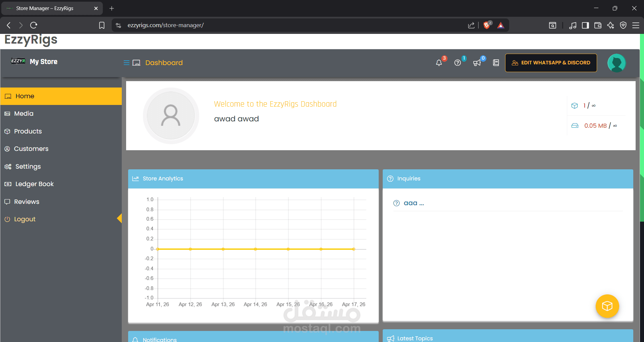Click the user avatar in top right

tap(616, 63)
